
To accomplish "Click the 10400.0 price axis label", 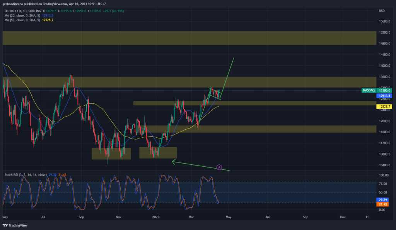I will [385, 165].
